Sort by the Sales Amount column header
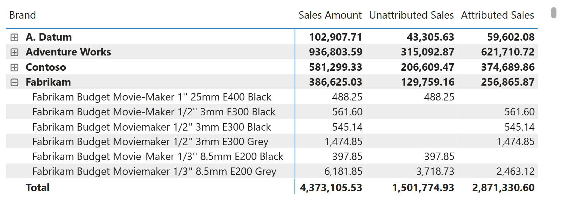 [330, 15]
